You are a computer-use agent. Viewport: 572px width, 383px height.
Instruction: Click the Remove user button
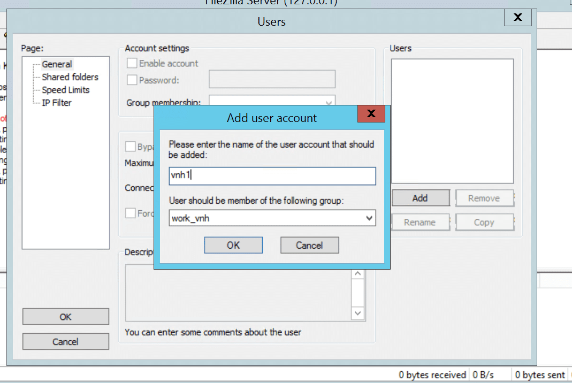click(484, 198)
